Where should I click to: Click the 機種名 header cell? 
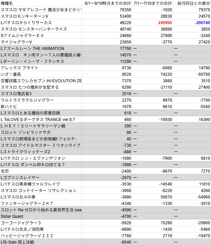click(41, 3)
